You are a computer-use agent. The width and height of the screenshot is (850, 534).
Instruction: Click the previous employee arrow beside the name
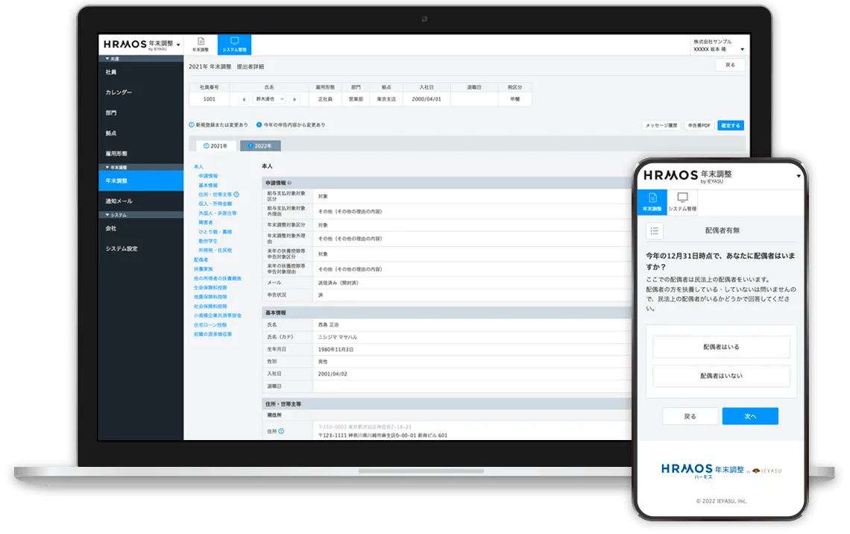[x=244, y=99]
